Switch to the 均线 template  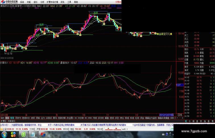coord(95,118)
